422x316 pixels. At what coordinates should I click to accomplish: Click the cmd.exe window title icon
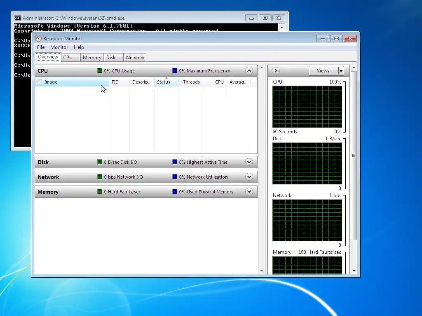click(17, 18)
